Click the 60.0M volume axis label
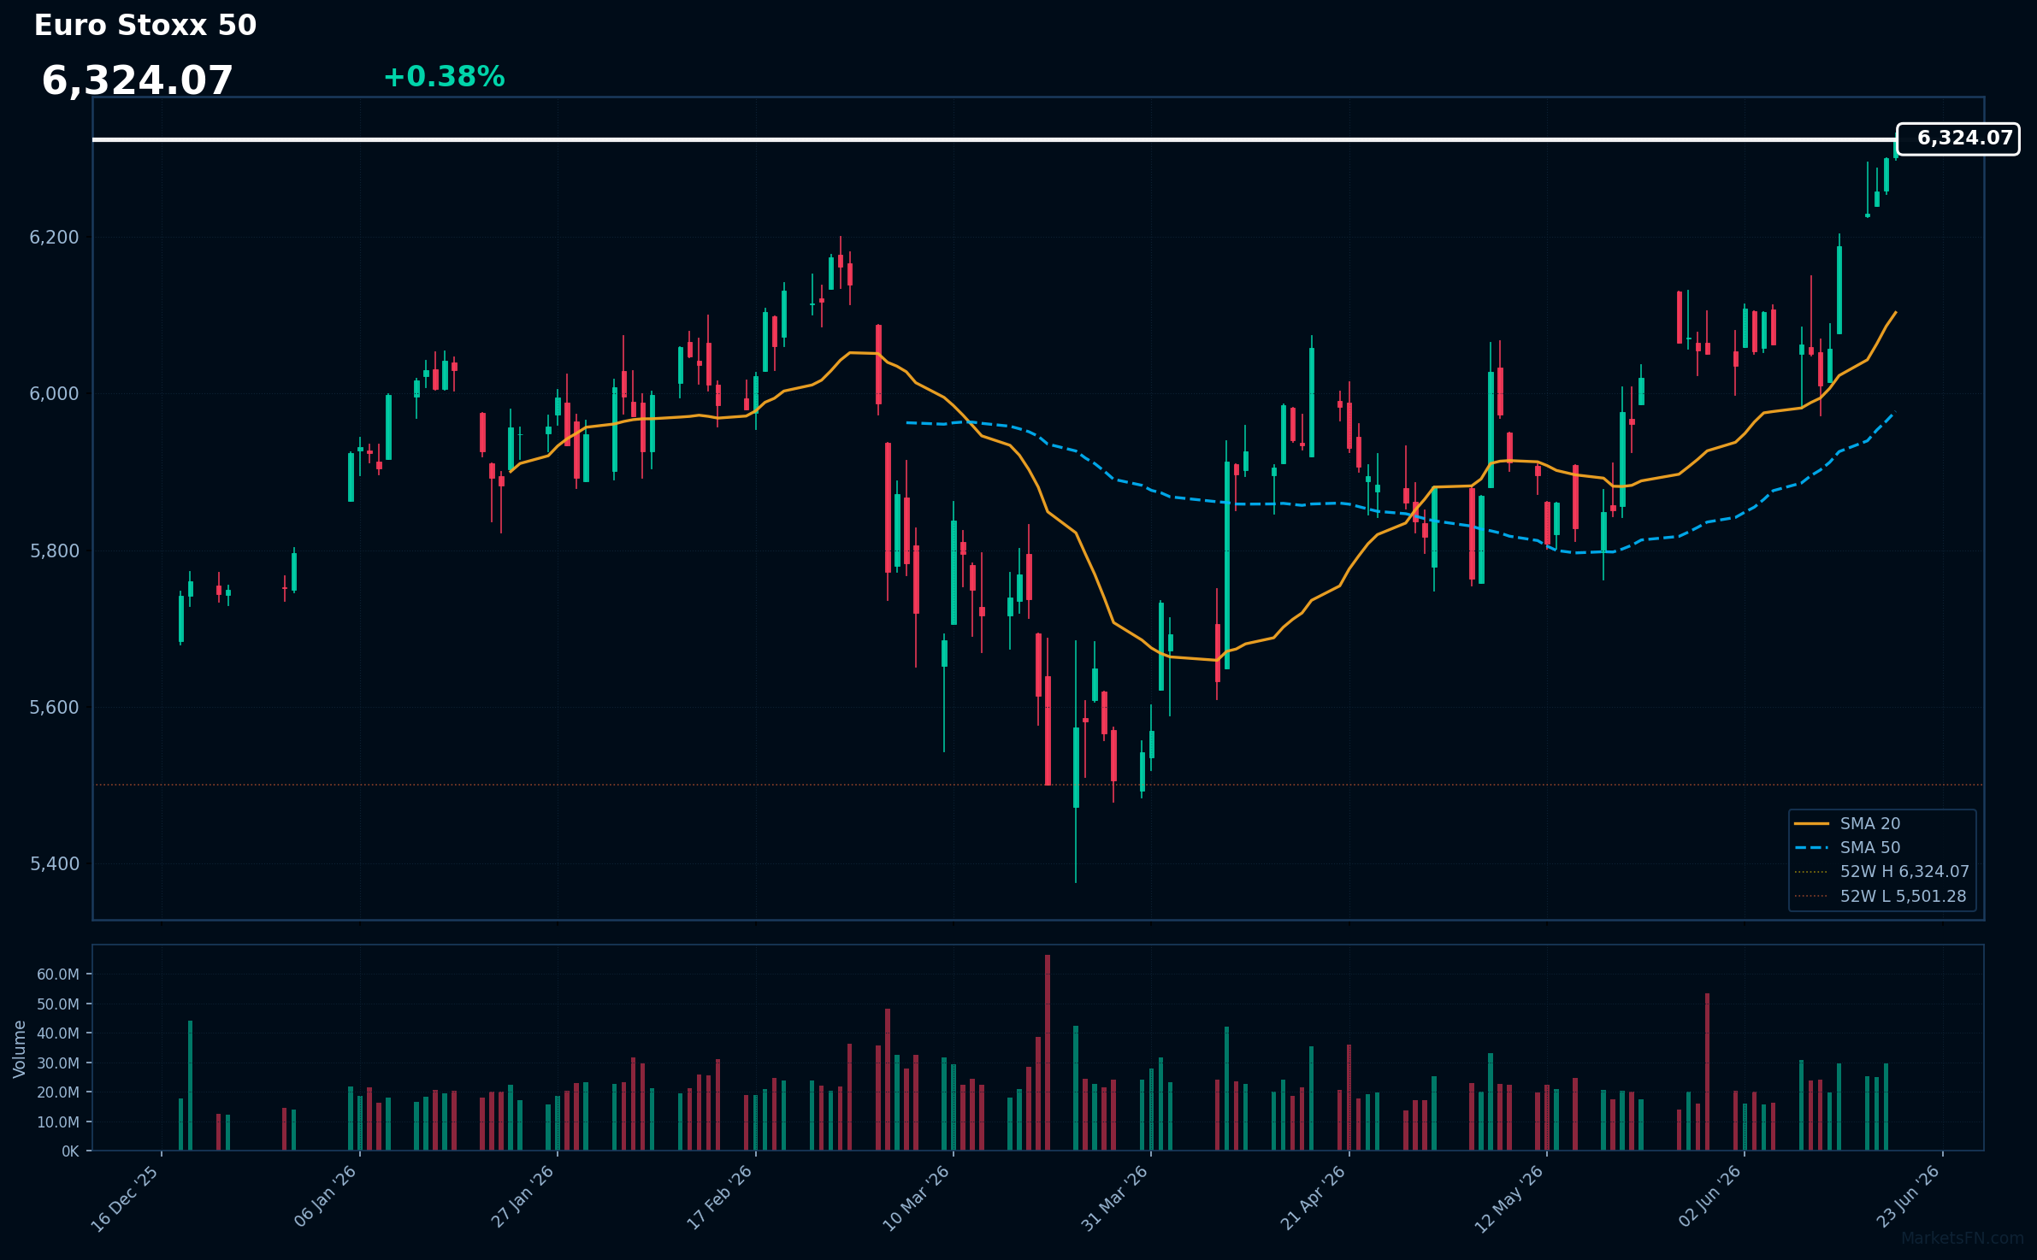 click(58, 974)
